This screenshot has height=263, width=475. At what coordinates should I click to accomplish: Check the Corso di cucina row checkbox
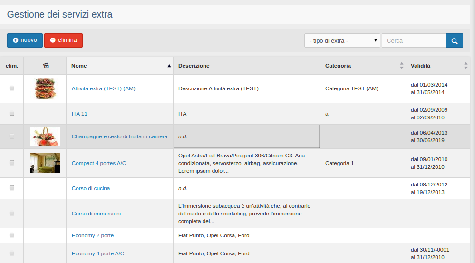(x=12, y=188)
